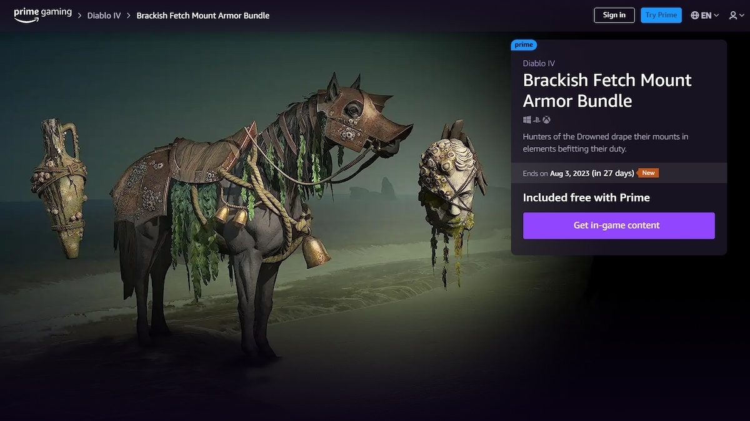Select the Brackish Fetch Mount Armor Bundle breadcrumb
Screen dimensions: 750x421
(x=203, y=16)
